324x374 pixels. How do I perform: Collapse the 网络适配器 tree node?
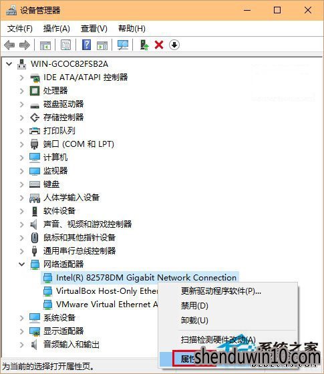[x=21, y=264]
